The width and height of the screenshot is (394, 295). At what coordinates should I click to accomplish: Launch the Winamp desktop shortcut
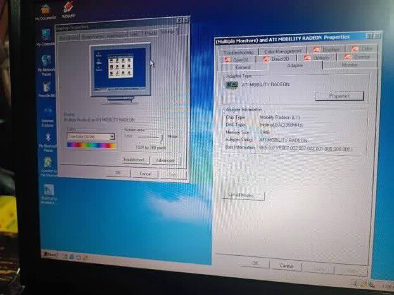point(68,9)
